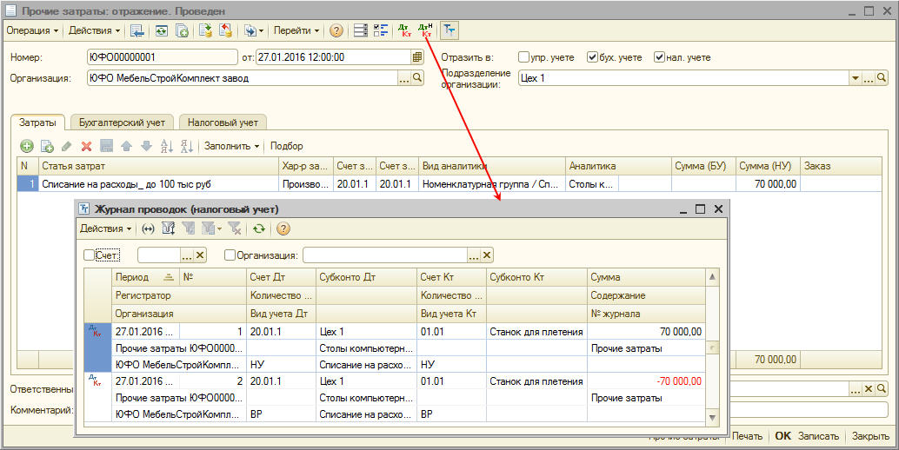The width and height of the screenshot is (899, 450).
Task: Sort ascending with the A-Z icon
Action: point(167,146)
